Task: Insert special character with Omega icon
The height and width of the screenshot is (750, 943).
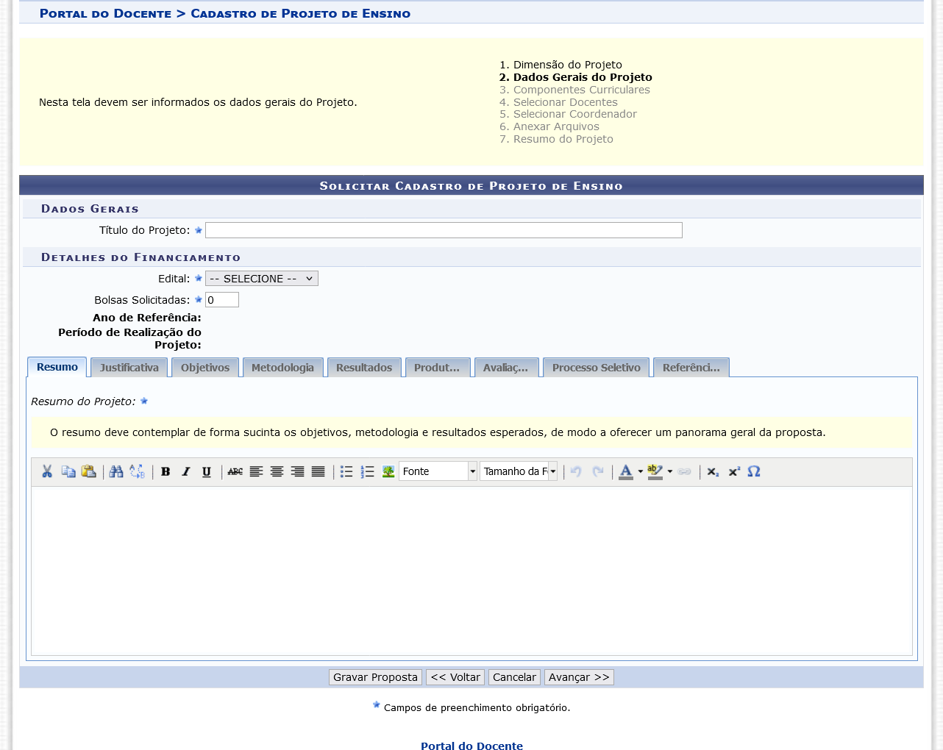Action: tap(754, 471)
